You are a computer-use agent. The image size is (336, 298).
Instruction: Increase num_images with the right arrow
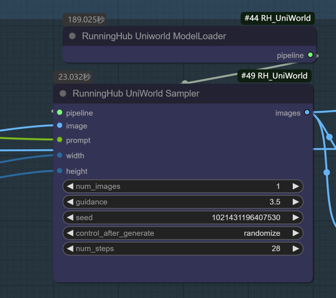296,186
